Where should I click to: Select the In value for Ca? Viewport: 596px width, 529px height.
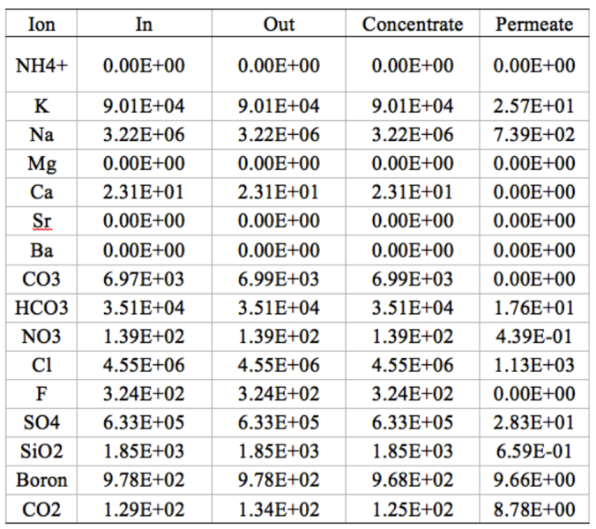pyautogui.click(x=144, y=192)
